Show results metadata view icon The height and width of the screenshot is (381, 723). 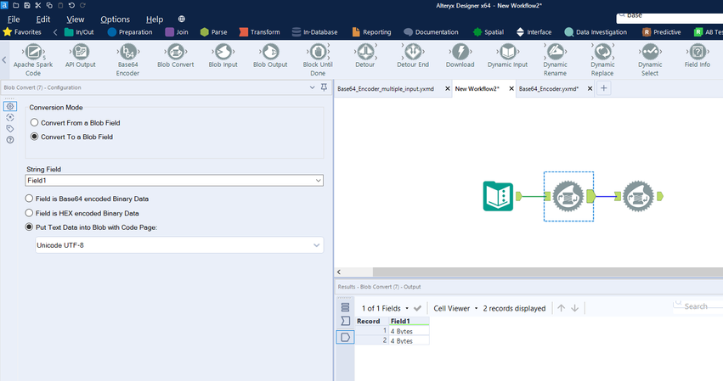345,307
